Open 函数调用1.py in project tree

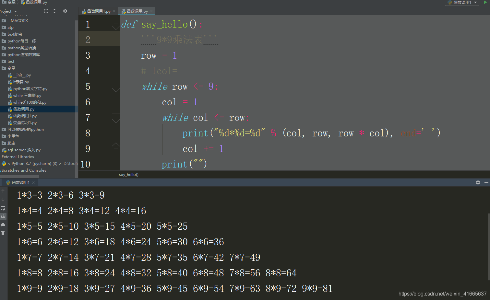click(23, 116)
